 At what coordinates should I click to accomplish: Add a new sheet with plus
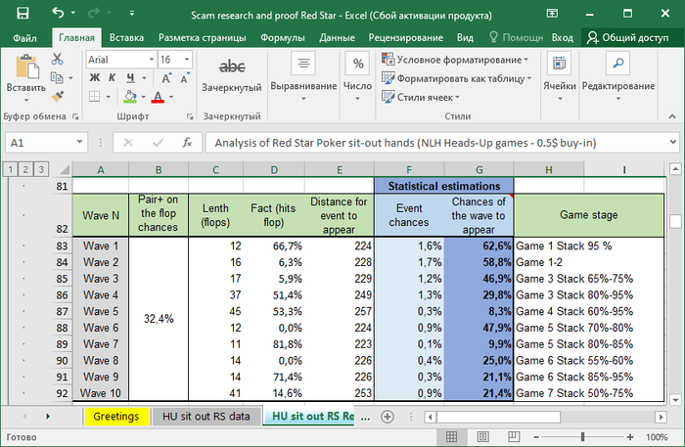click(x=388, y=417)
